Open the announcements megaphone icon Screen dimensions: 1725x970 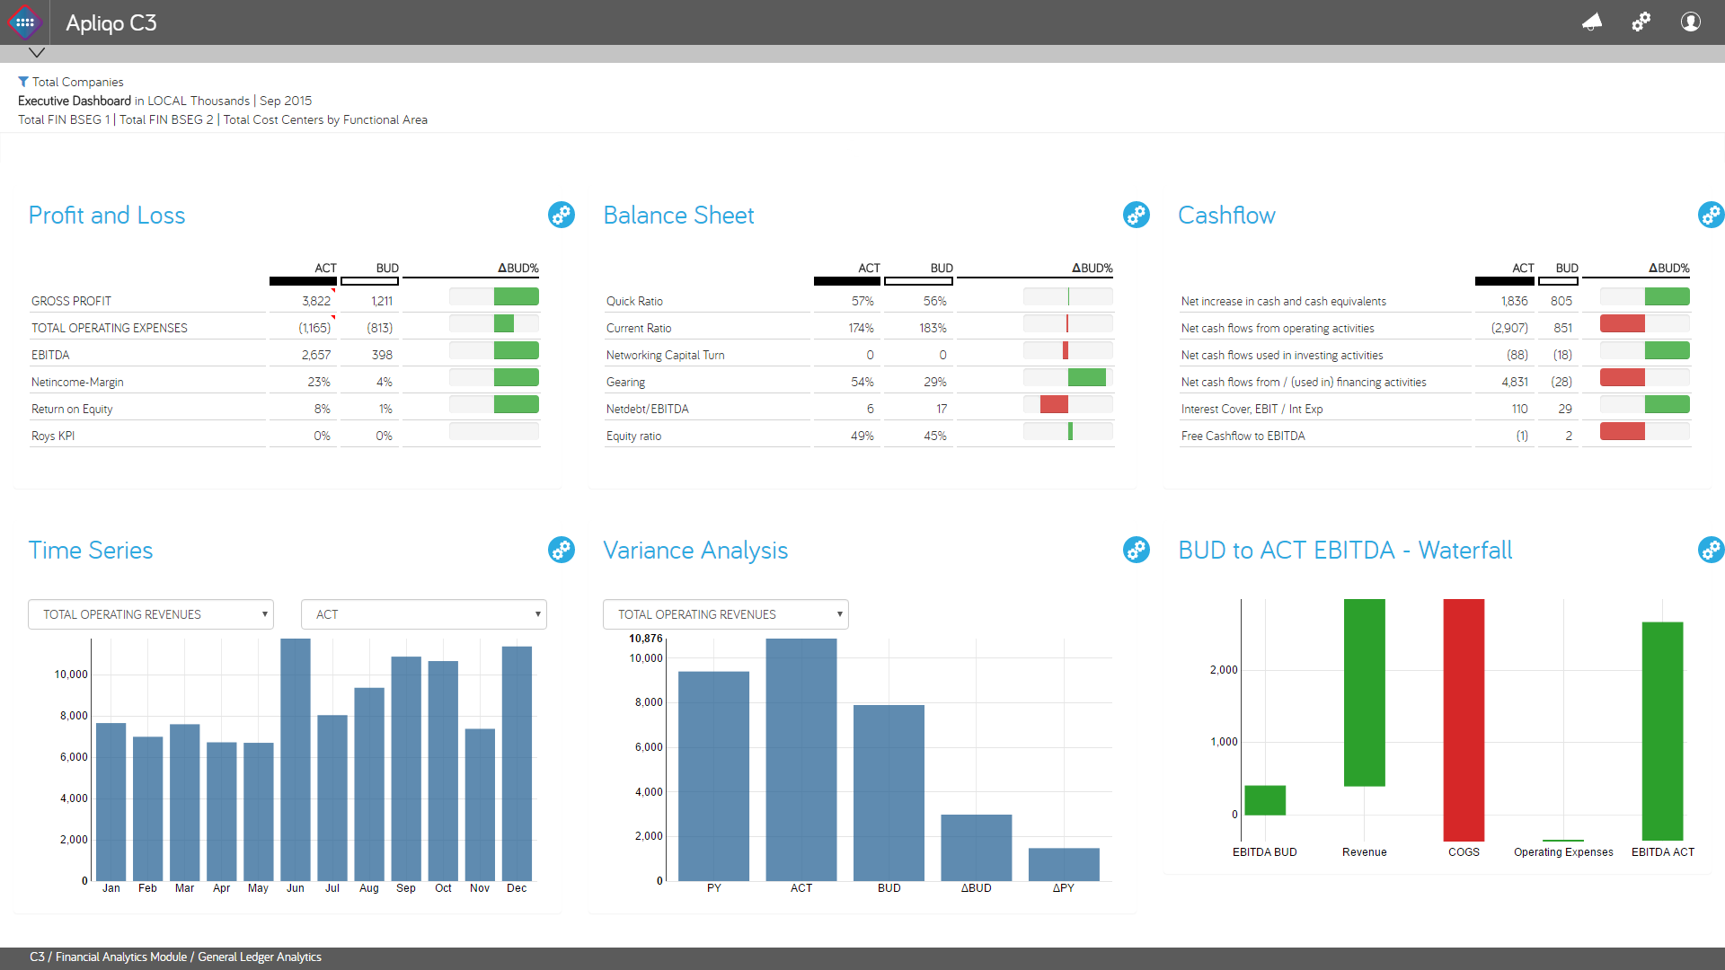click(x=1591, y=22)
